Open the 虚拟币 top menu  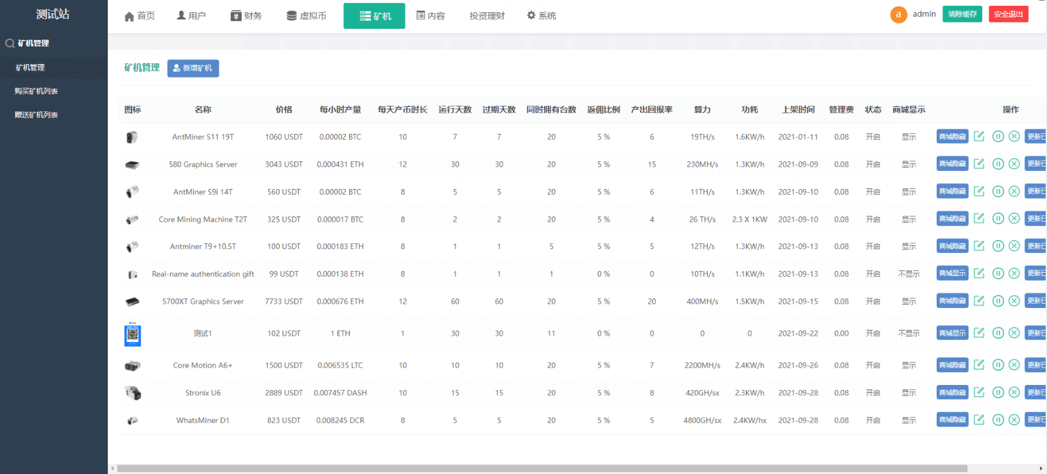point(306,16)
